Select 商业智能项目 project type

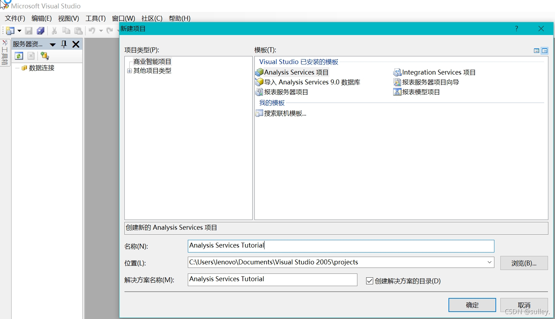click(152, 62)
